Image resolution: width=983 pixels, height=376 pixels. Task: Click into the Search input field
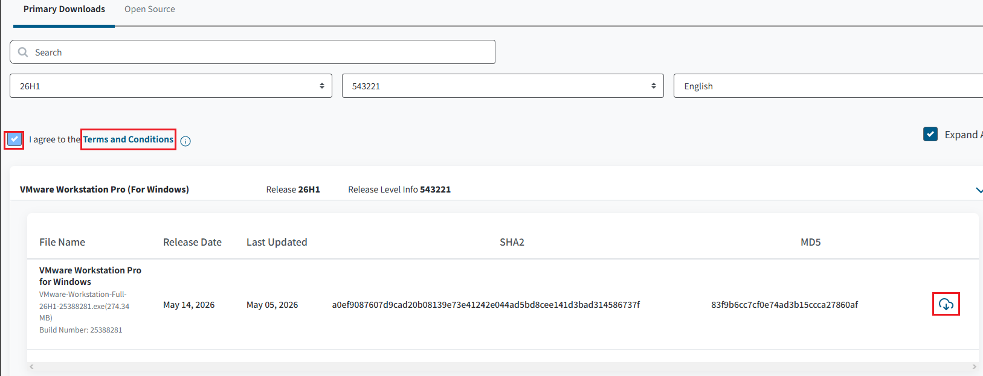253,52
